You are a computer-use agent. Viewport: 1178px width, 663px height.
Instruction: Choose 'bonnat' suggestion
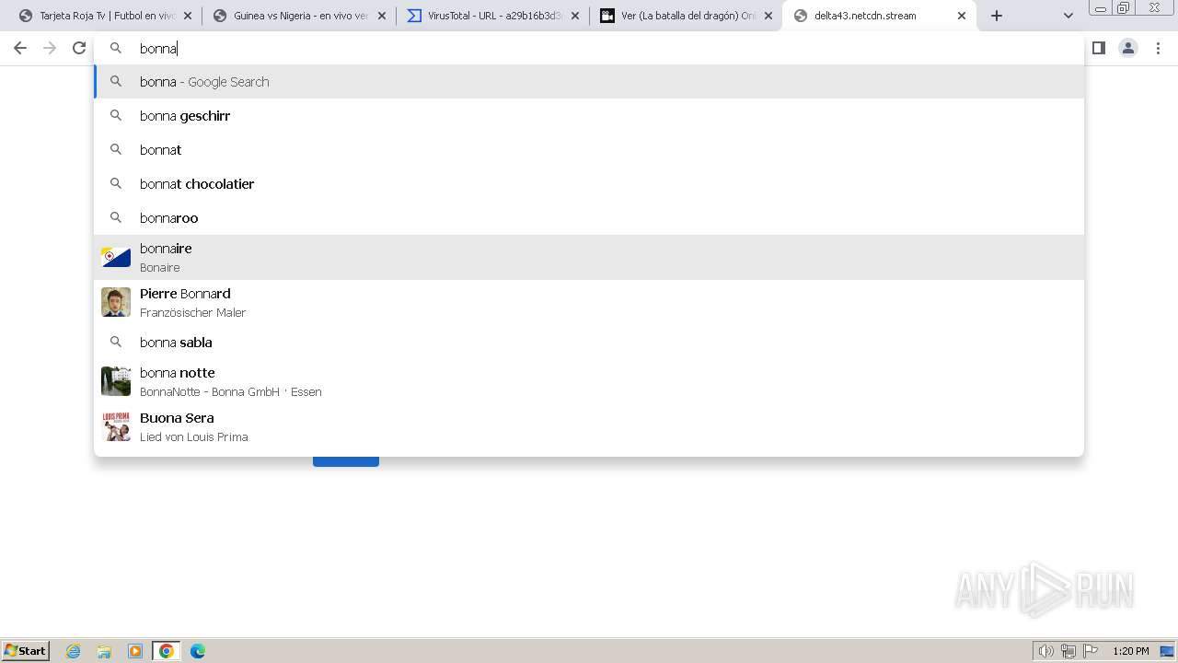[x=589, y=150]
